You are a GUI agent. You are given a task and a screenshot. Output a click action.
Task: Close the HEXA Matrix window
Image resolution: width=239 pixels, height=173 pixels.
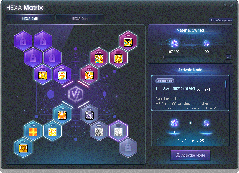point(231,6)
